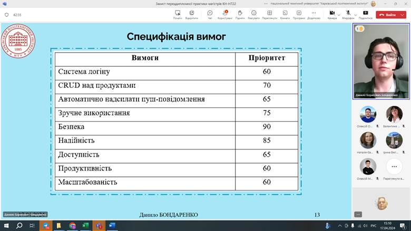The height and width of the screenshot is (231, 411).
Task: Open the clock and calendar flyout
Action: 388,226
